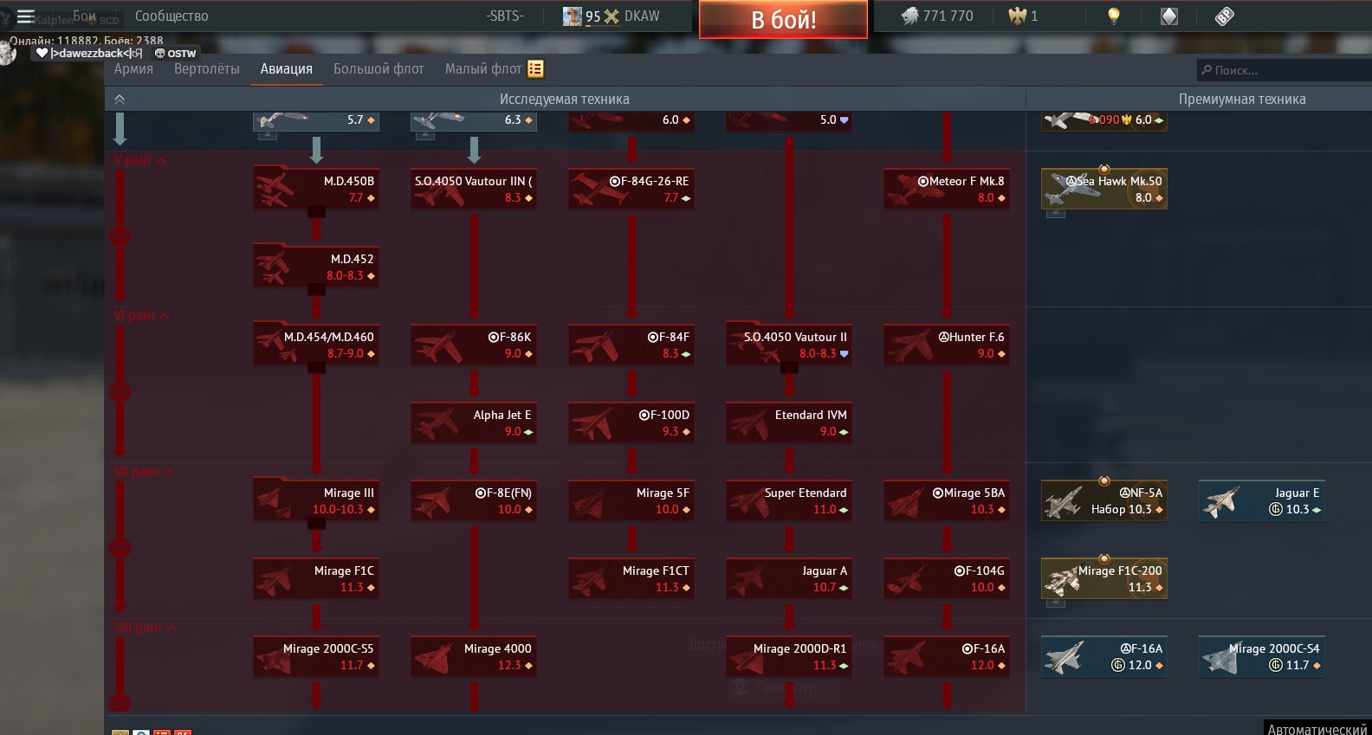The height and width of the screenshot is (735, 1372).
Task: Select the Alpha Jet E card
Action: coord(474,422)
